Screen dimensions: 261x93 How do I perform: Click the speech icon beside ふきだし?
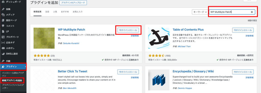[x=3, y=48]
